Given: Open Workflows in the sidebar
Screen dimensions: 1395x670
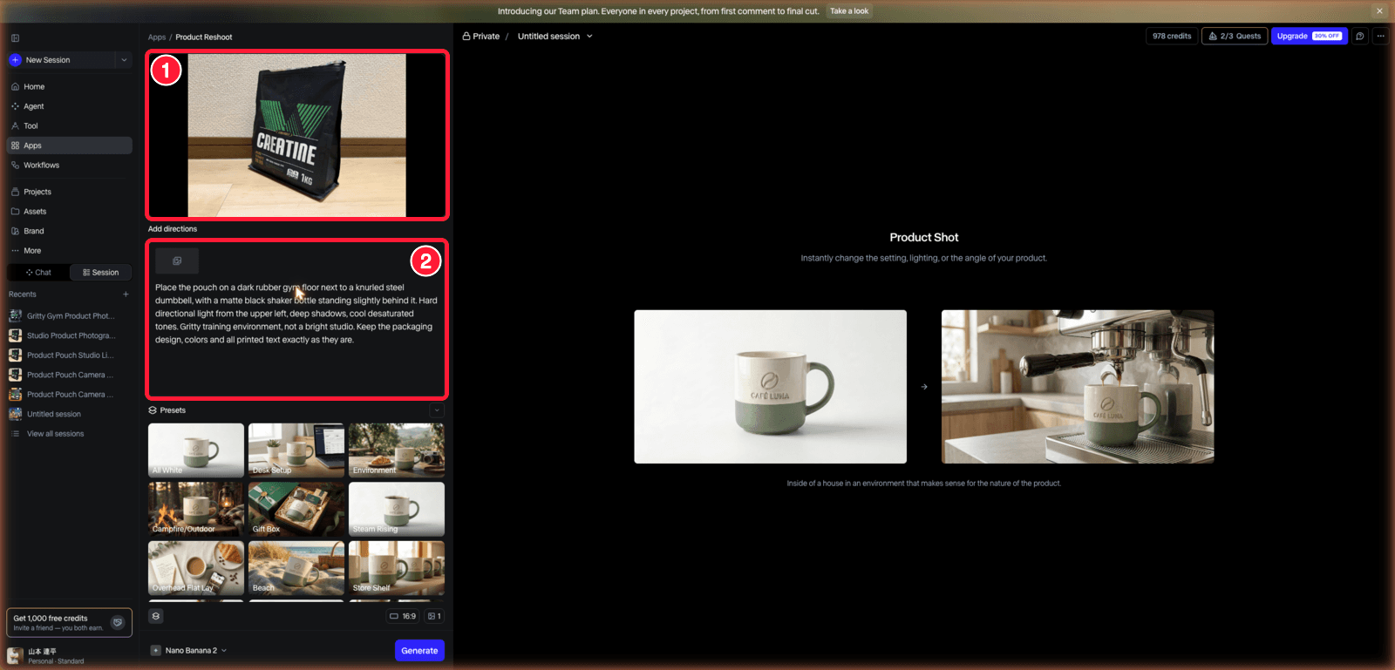Looking at the screenshot, I should coord(70,166).
